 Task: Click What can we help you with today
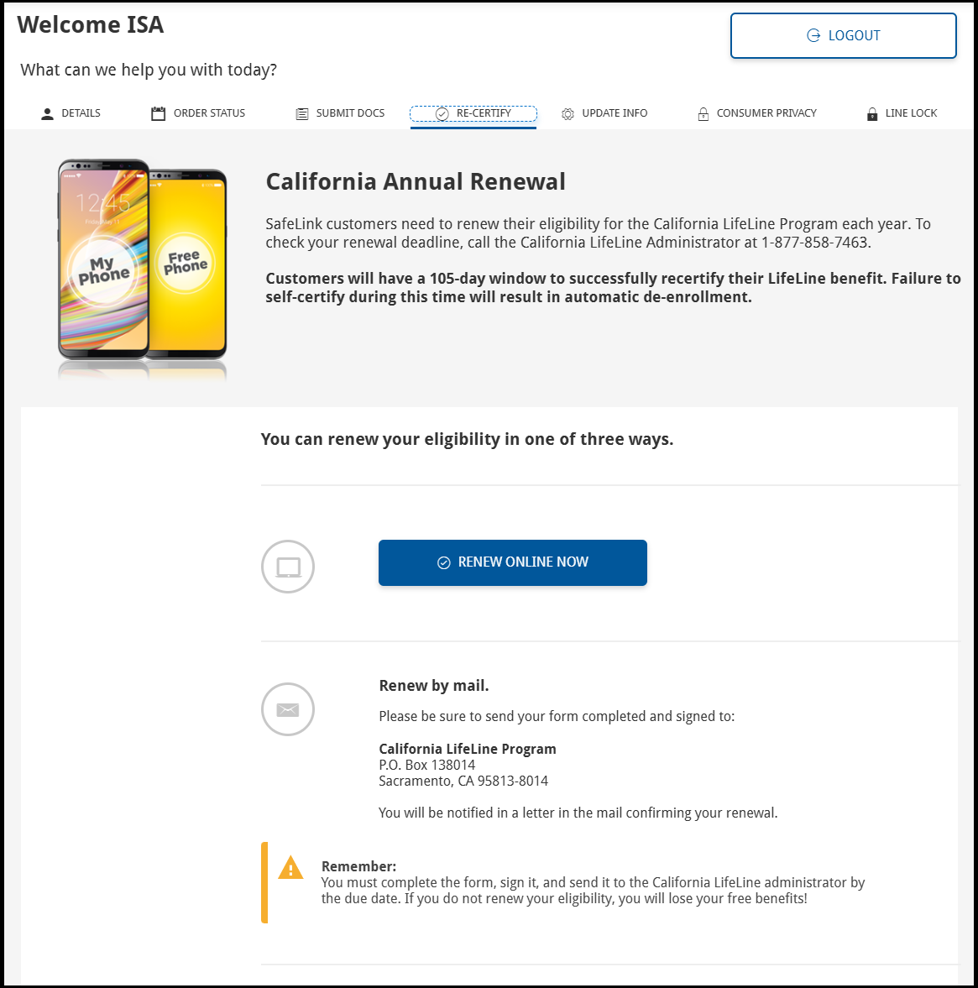coord(149,70)
